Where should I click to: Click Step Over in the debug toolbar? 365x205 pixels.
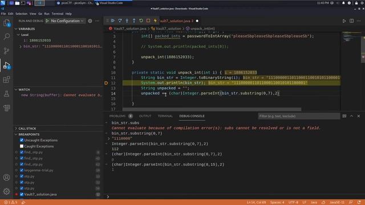click(120, 20)
